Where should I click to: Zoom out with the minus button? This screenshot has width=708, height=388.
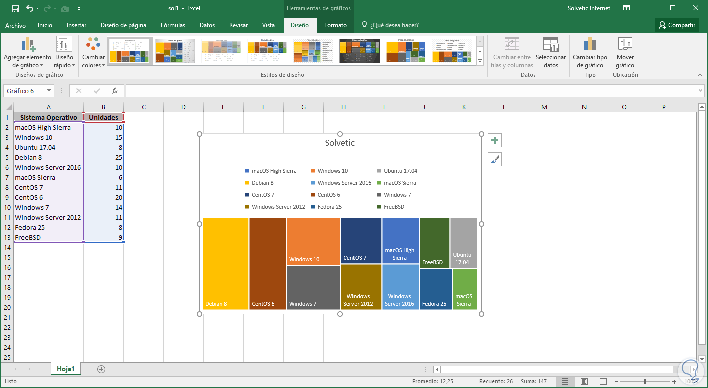[x=617, y=381]
